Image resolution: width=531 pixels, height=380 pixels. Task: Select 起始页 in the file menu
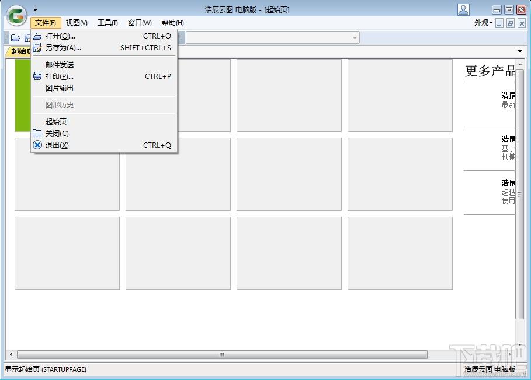pyautogui.click(x=104, y=121)
